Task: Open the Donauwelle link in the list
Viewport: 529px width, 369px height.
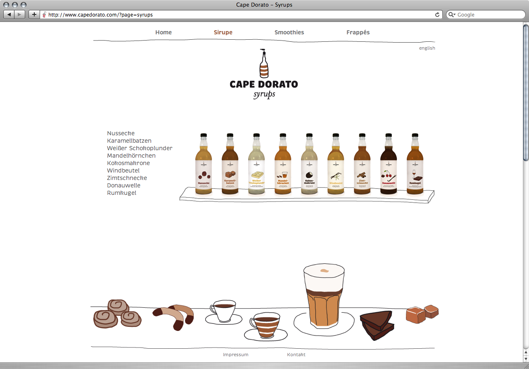Action: point(123,185)
